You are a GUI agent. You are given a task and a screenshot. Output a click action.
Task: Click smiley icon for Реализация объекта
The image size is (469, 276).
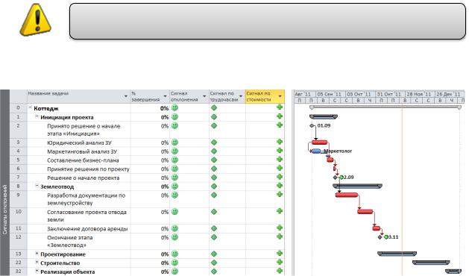tap(174, 272)
